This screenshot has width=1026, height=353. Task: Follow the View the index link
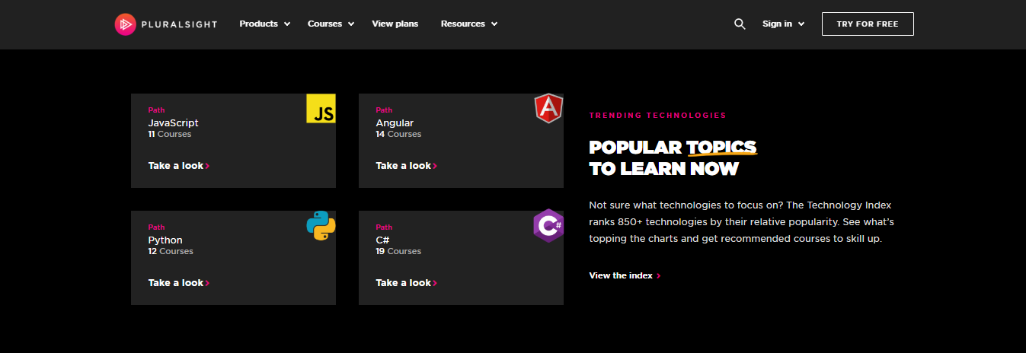pos(621,275)
